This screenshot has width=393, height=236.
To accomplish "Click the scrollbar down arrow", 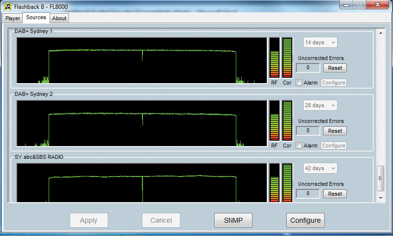I will point(380,198).
